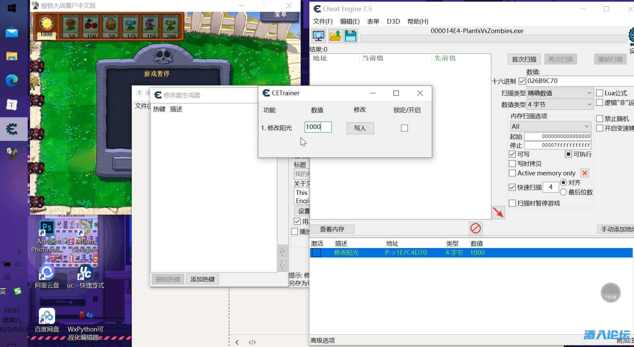The image size is (634, 347).
Task: Click the 写入 button in CETrainer
Action: tap(360, 128)
